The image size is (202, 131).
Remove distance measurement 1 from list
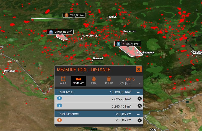pyautogui.click(x=140, y=120)
